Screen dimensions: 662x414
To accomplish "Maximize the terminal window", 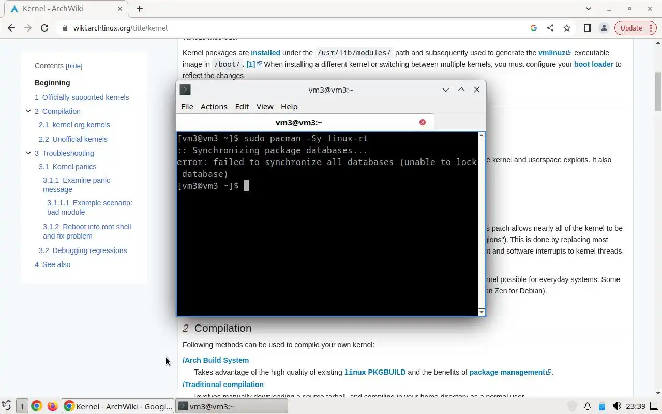I will (461, 90).
